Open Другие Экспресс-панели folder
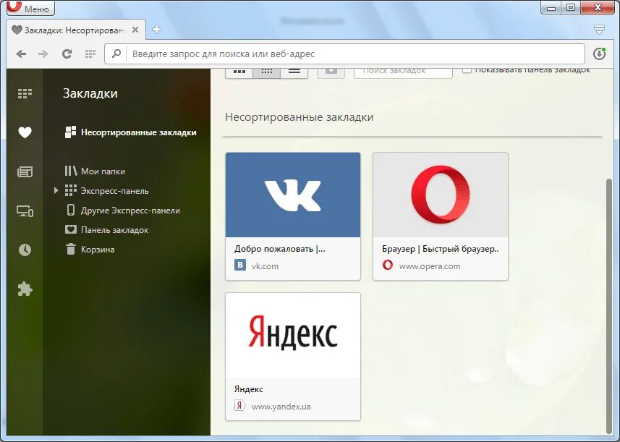This screenshot has height=442, width=620. click(x=122, y=211)
